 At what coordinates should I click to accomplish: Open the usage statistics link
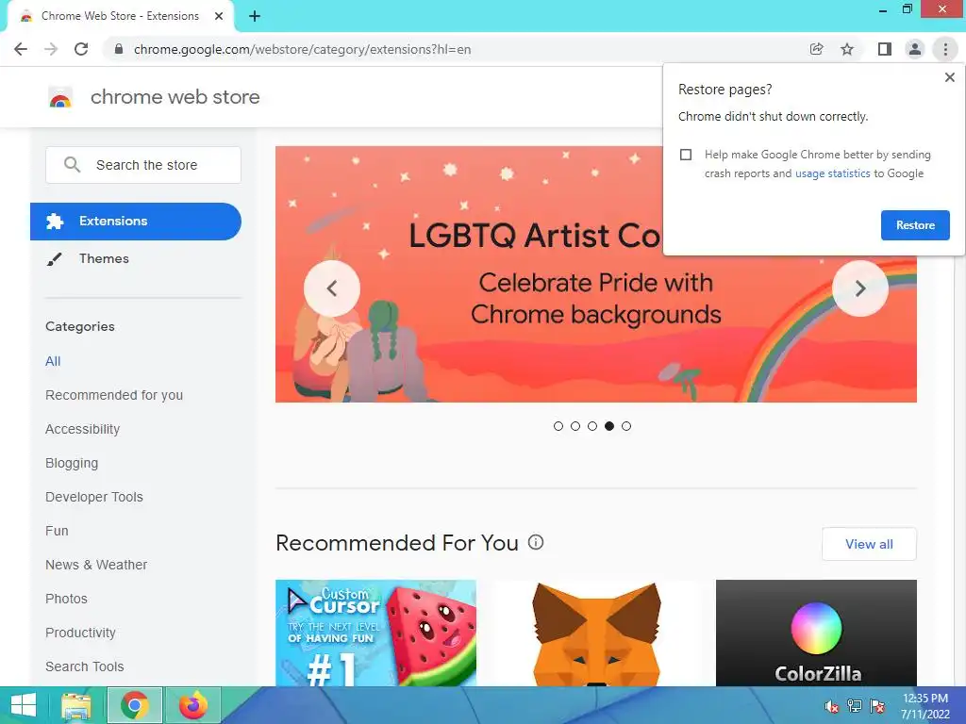click(832, 173)
